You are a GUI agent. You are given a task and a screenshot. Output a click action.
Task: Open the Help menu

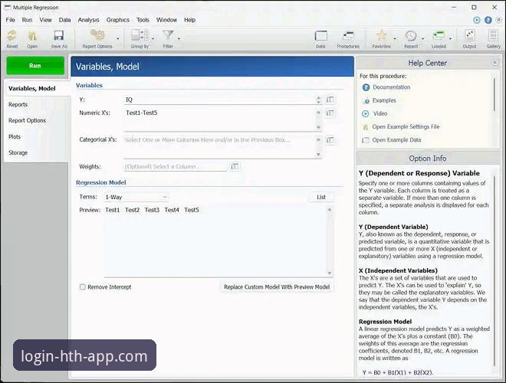pyautogui.click(x=190, y=20)
